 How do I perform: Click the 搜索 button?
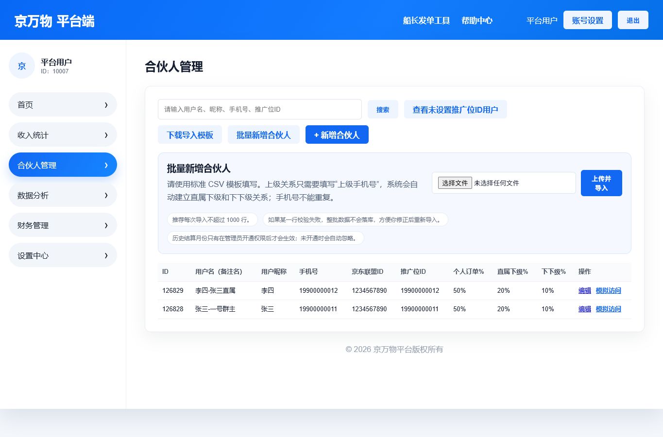click(x=383, y=110)
